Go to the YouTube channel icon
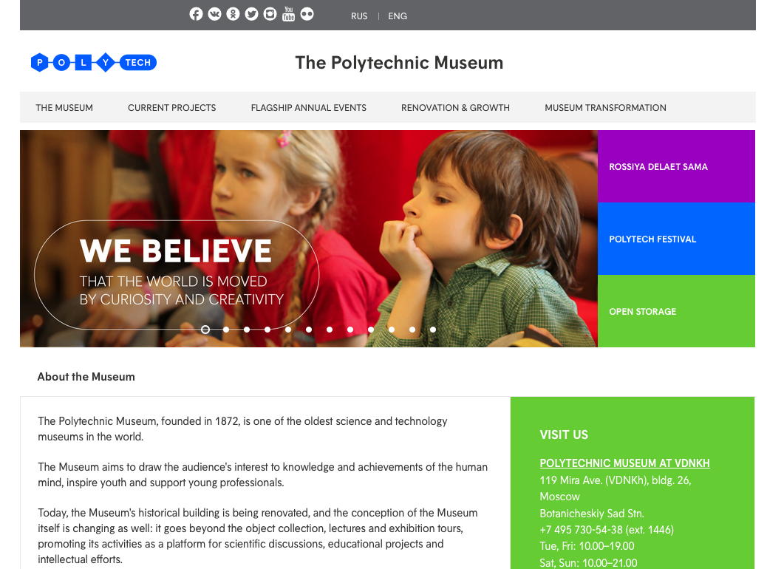This screenshot has width=767, height=569. [x=288, y=14]
